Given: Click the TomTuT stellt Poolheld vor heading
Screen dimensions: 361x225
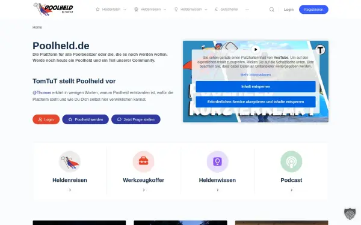Looking at the screenshot, I should 74,81.
